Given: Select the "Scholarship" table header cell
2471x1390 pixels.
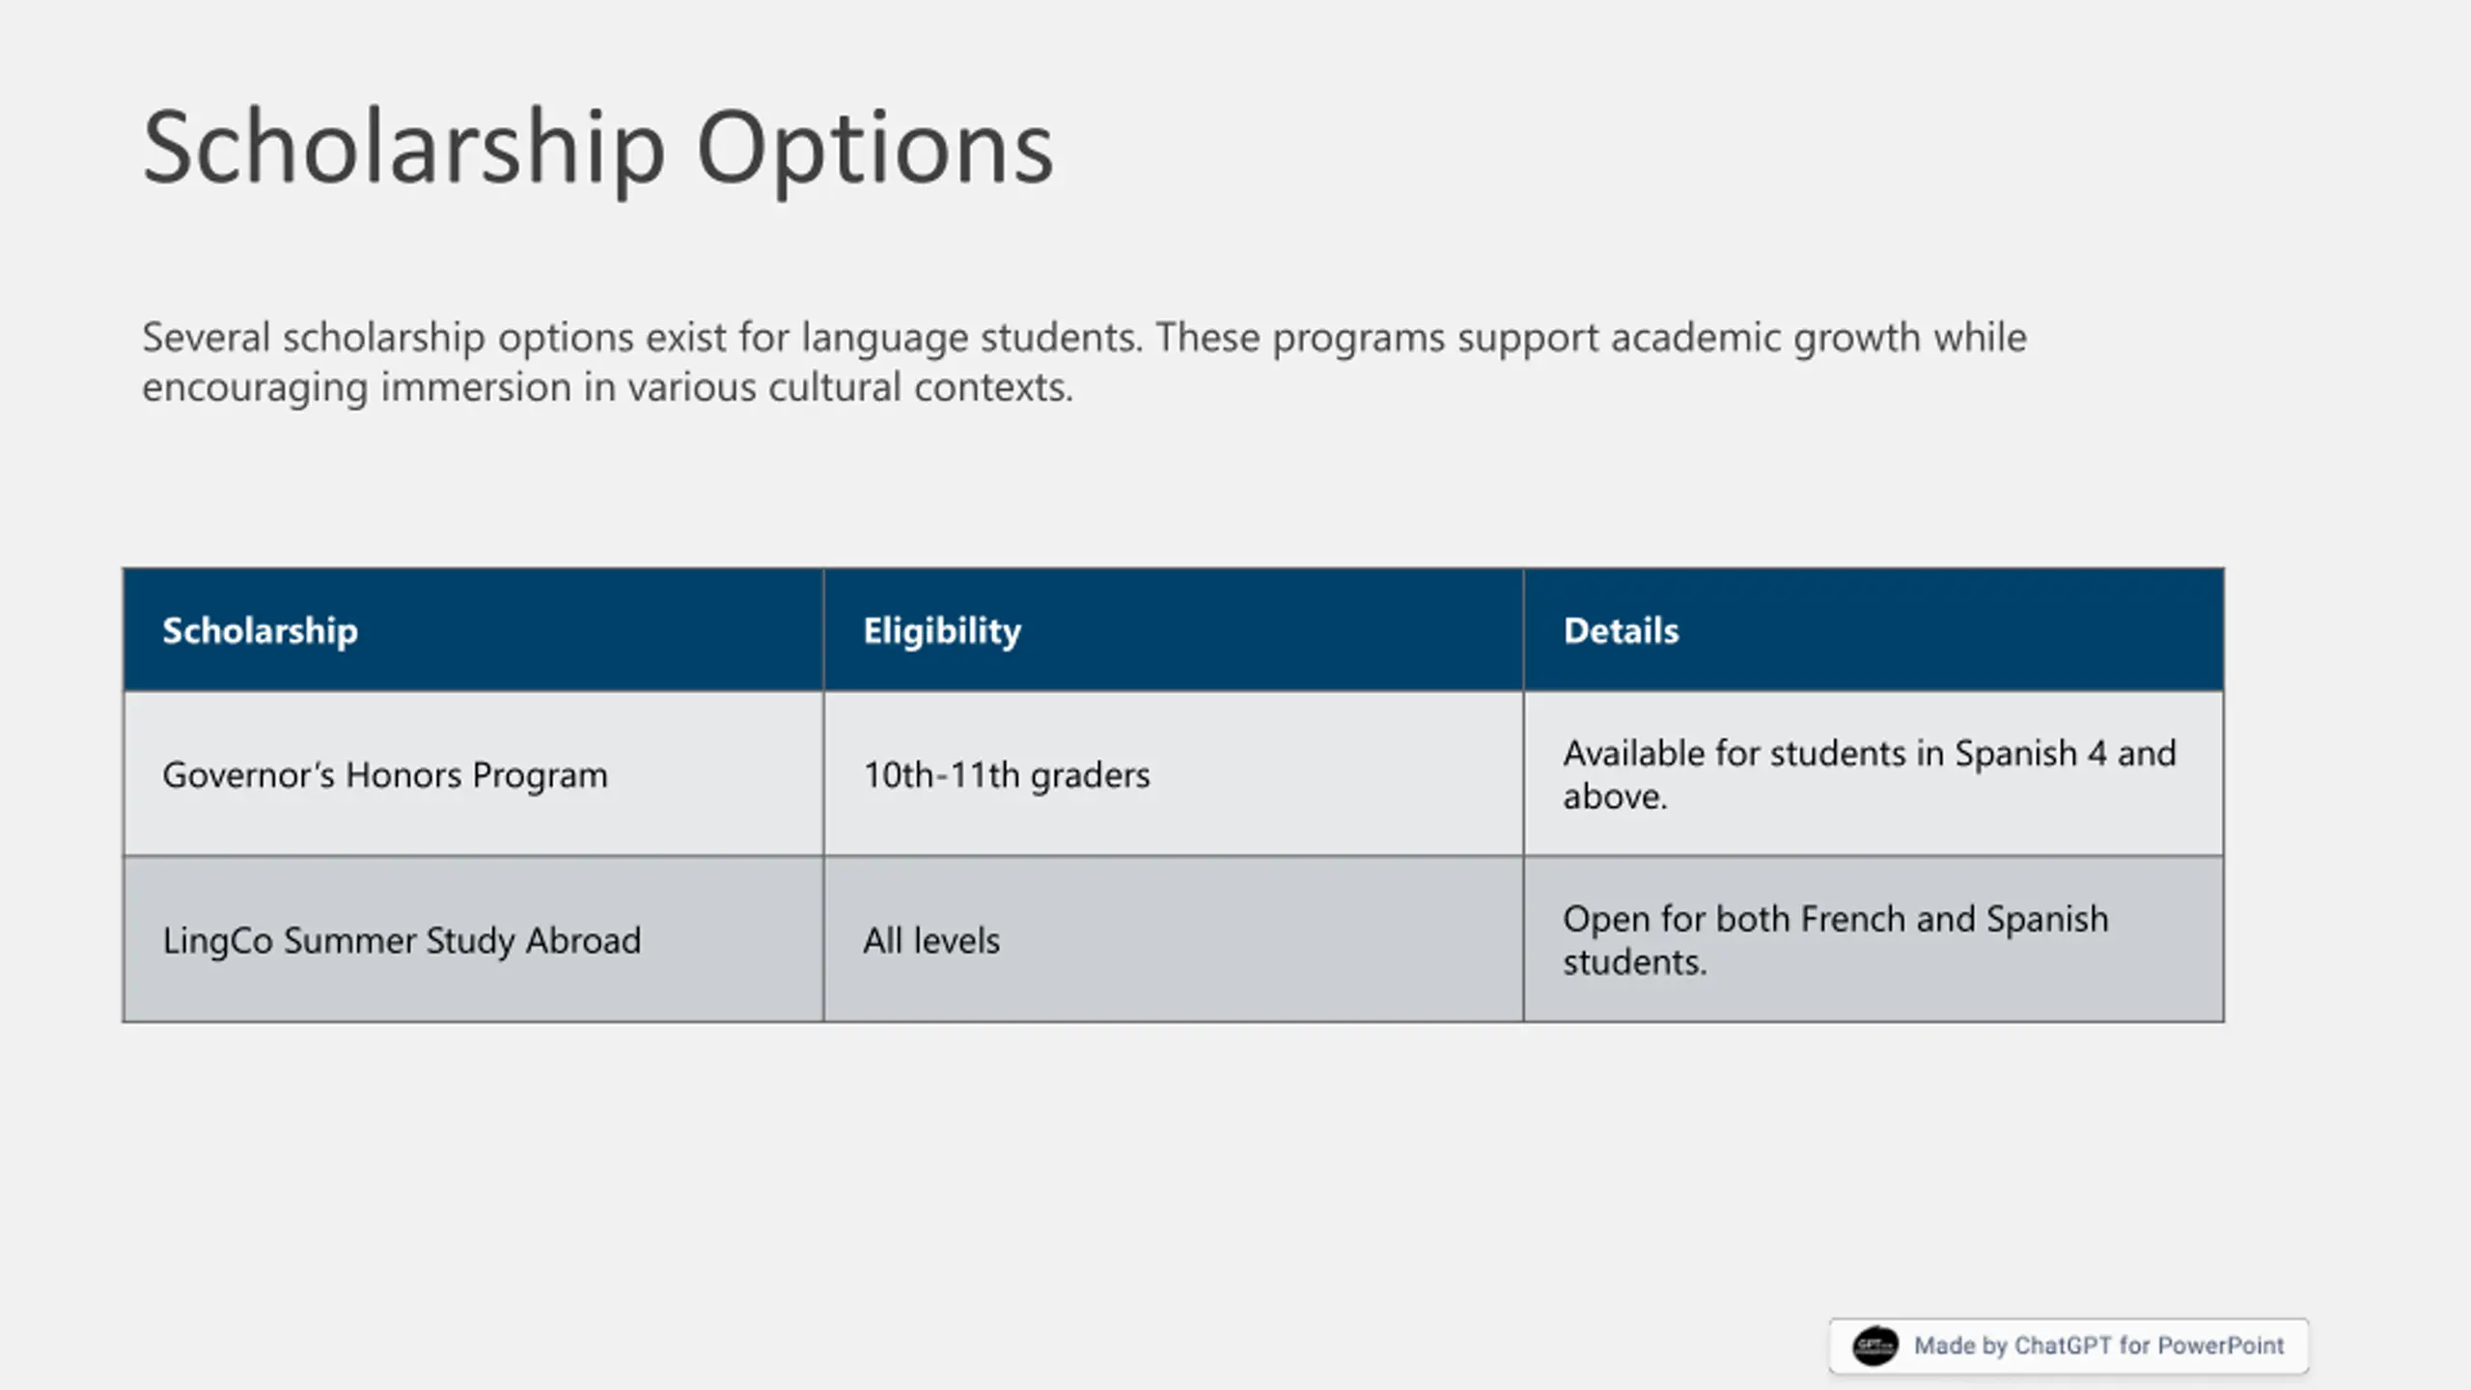Looking at the screenshot, I should pyautogui.click(x=473, y=630).
